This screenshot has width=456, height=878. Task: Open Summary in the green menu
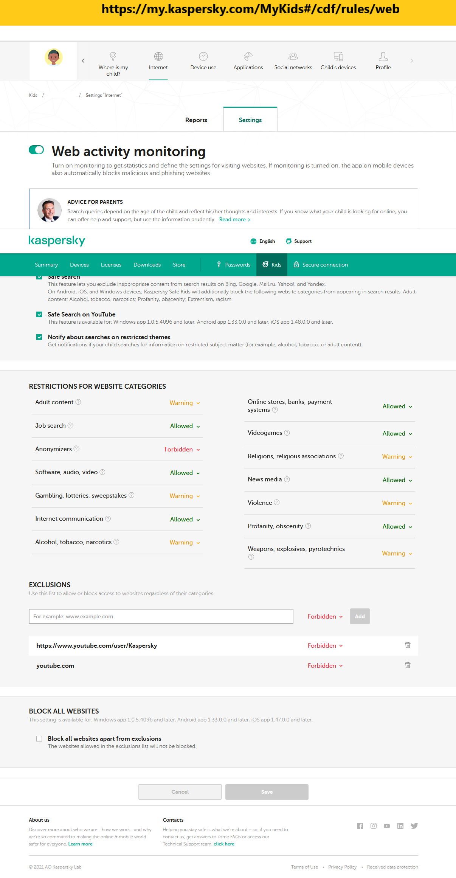click(x=47, y=265)
